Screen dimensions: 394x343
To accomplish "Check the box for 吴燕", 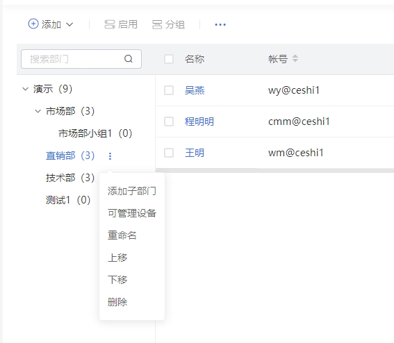I will (169, 90).
